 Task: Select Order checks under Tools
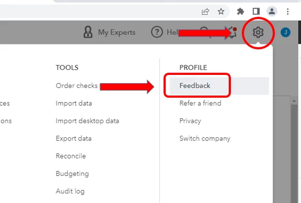tap(77, 86)
